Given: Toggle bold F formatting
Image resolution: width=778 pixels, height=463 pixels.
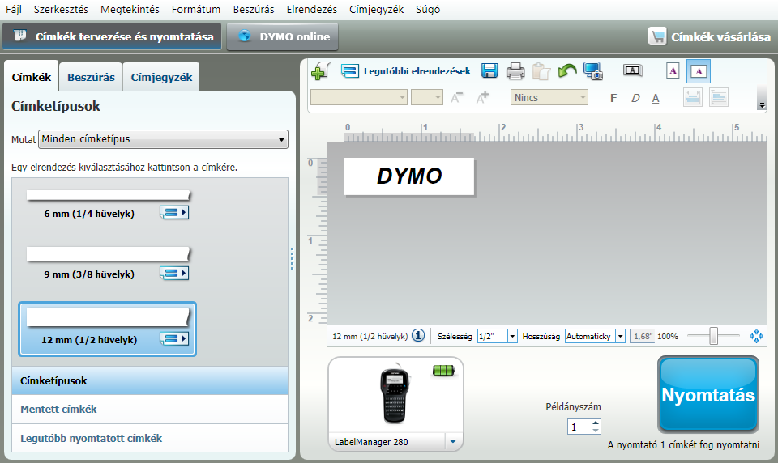Looking at the screenshot, I should (x=613, y=98).
